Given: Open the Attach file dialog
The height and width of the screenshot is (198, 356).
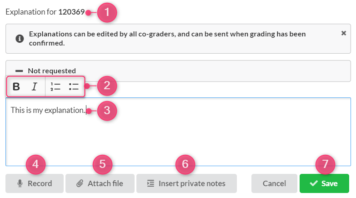Looking at the screenshot, I should click(x=100, y=183).
